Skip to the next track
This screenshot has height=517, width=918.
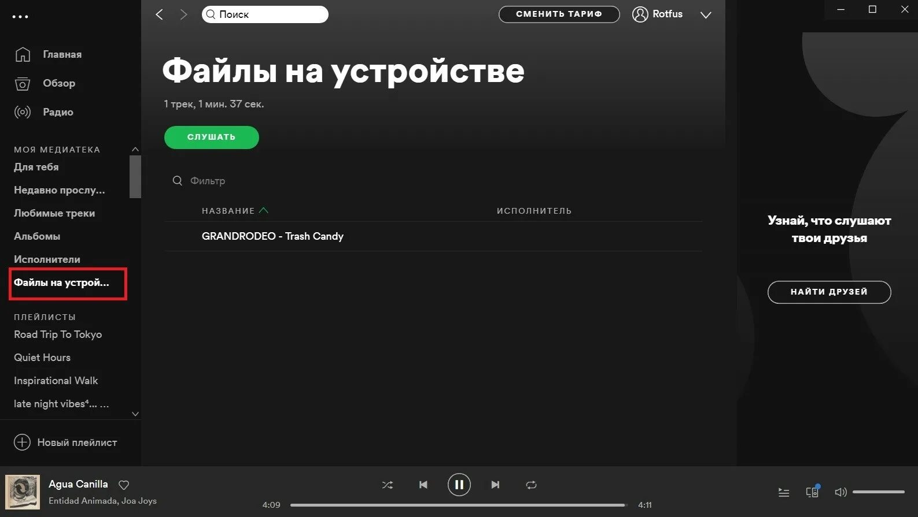click(x=495, y=485)
